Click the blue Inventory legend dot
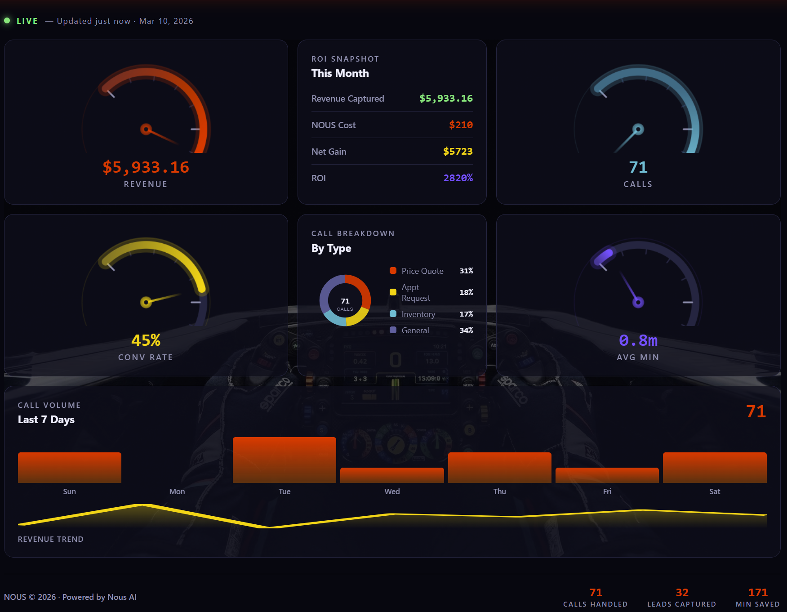This screenshot has width=787, height=612. click(x=393, y=314)
